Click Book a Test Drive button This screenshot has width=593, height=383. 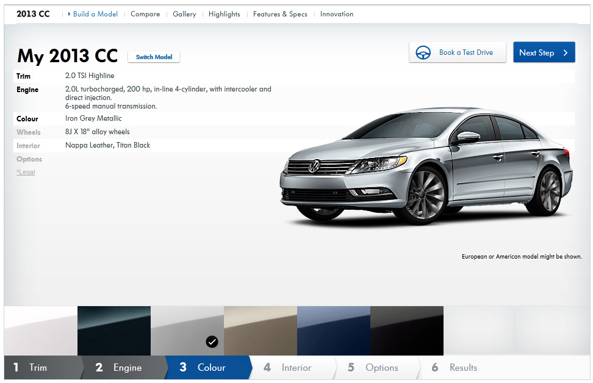coord(458,52)
